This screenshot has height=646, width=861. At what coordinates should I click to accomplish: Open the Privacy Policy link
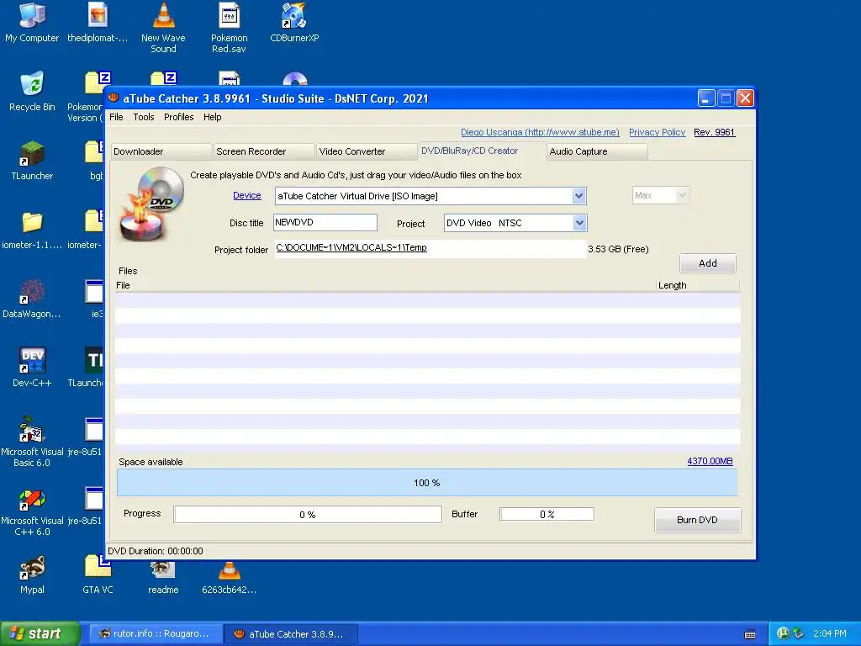coord(658,132)
